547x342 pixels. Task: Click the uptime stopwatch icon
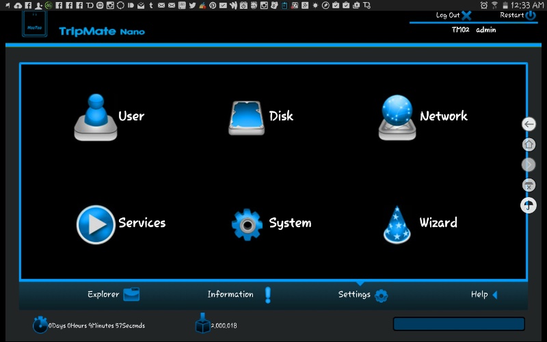(x=40, y=324)
